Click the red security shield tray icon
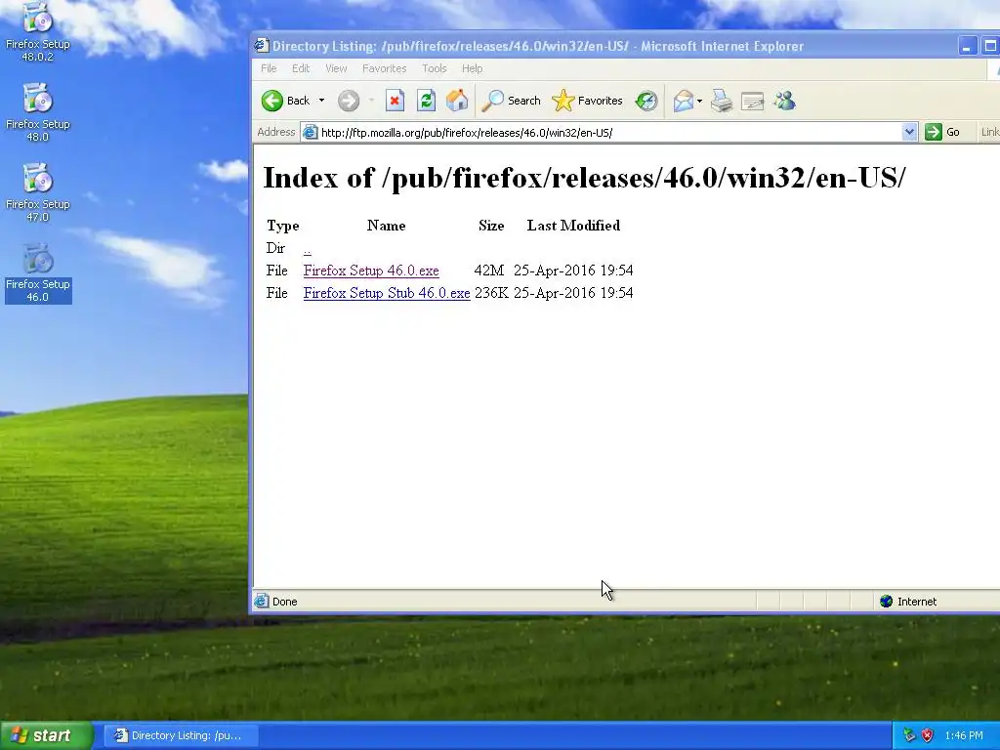The height and width of the screenshot is (750, 1000). (x=928, y=735)
